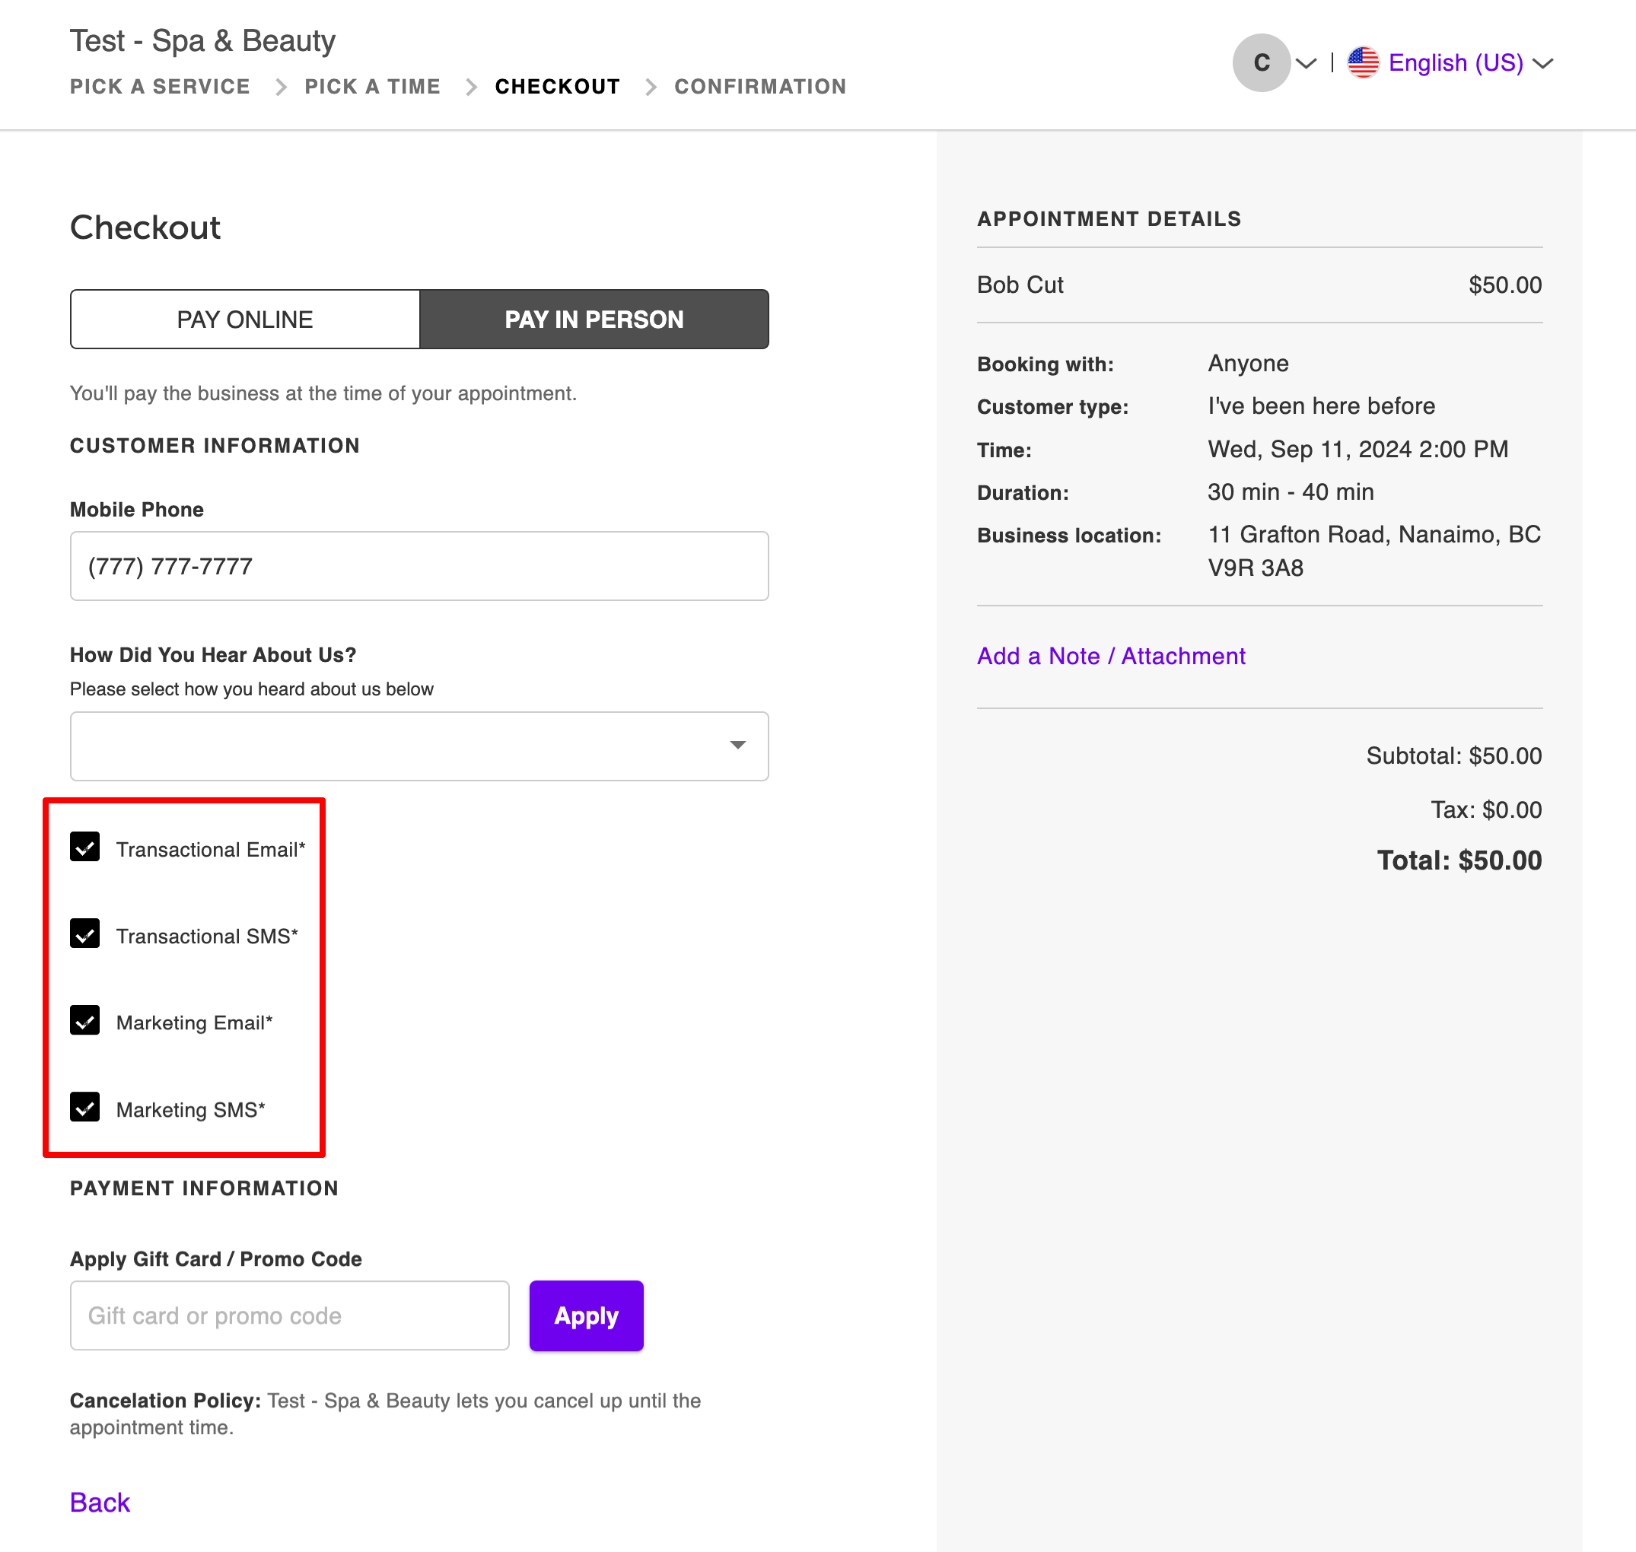1636x1552 pixels.
Task: Switch to the Pay Online tab
Action: click(245, 320)
